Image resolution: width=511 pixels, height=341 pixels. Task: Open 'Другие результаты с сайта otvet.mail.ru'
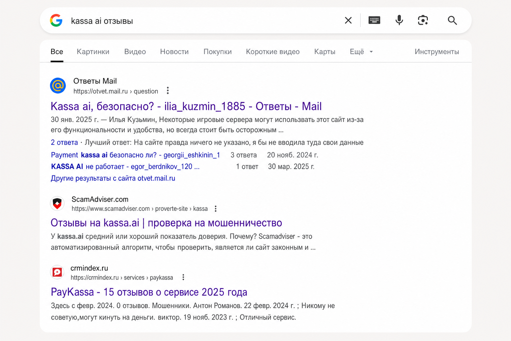(x=113, y=178)
